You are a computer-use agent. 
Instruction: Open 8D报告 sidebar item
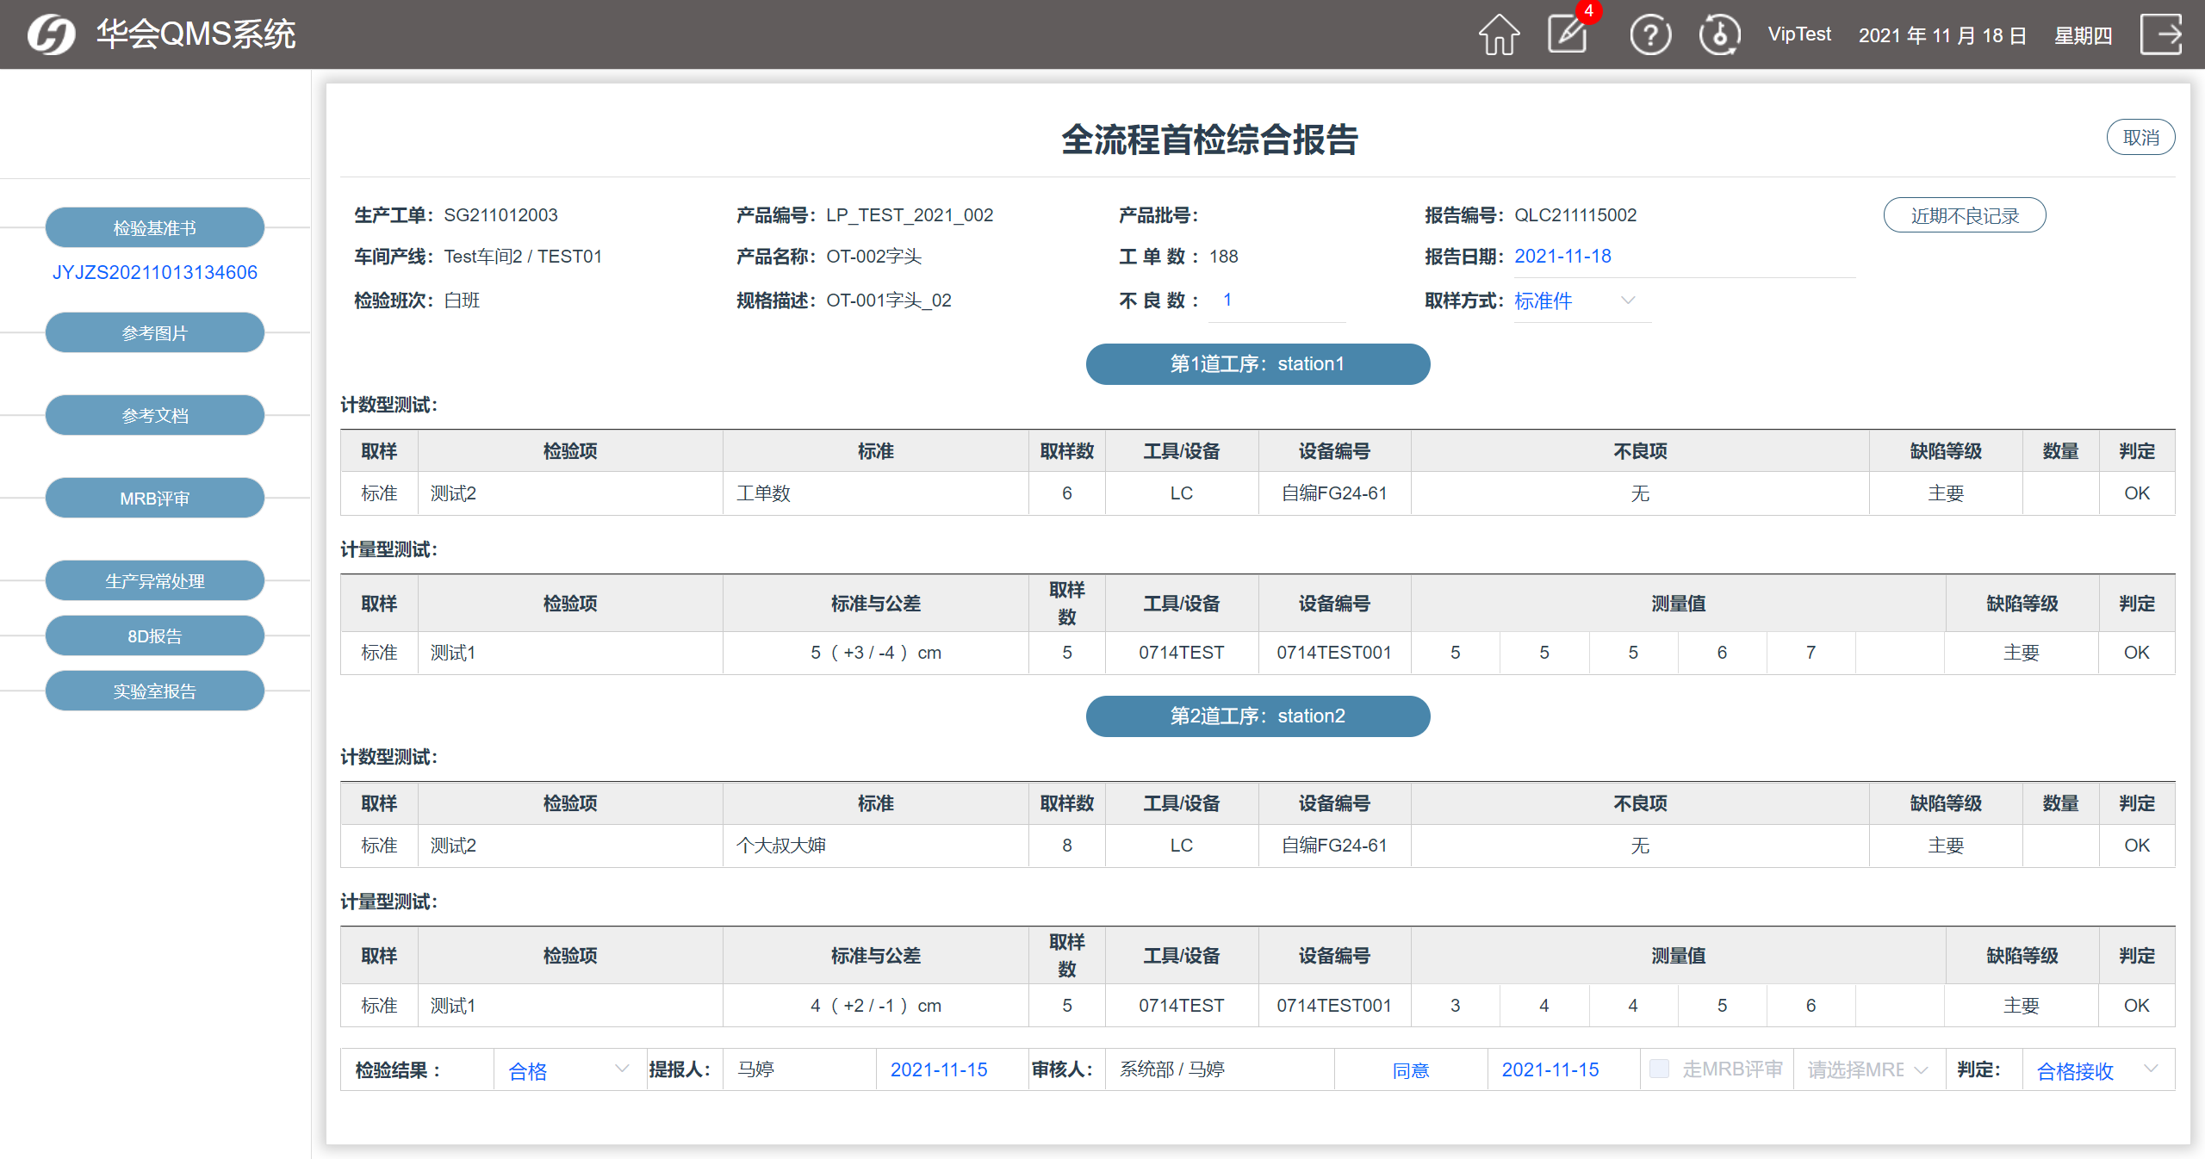point(155,635)
